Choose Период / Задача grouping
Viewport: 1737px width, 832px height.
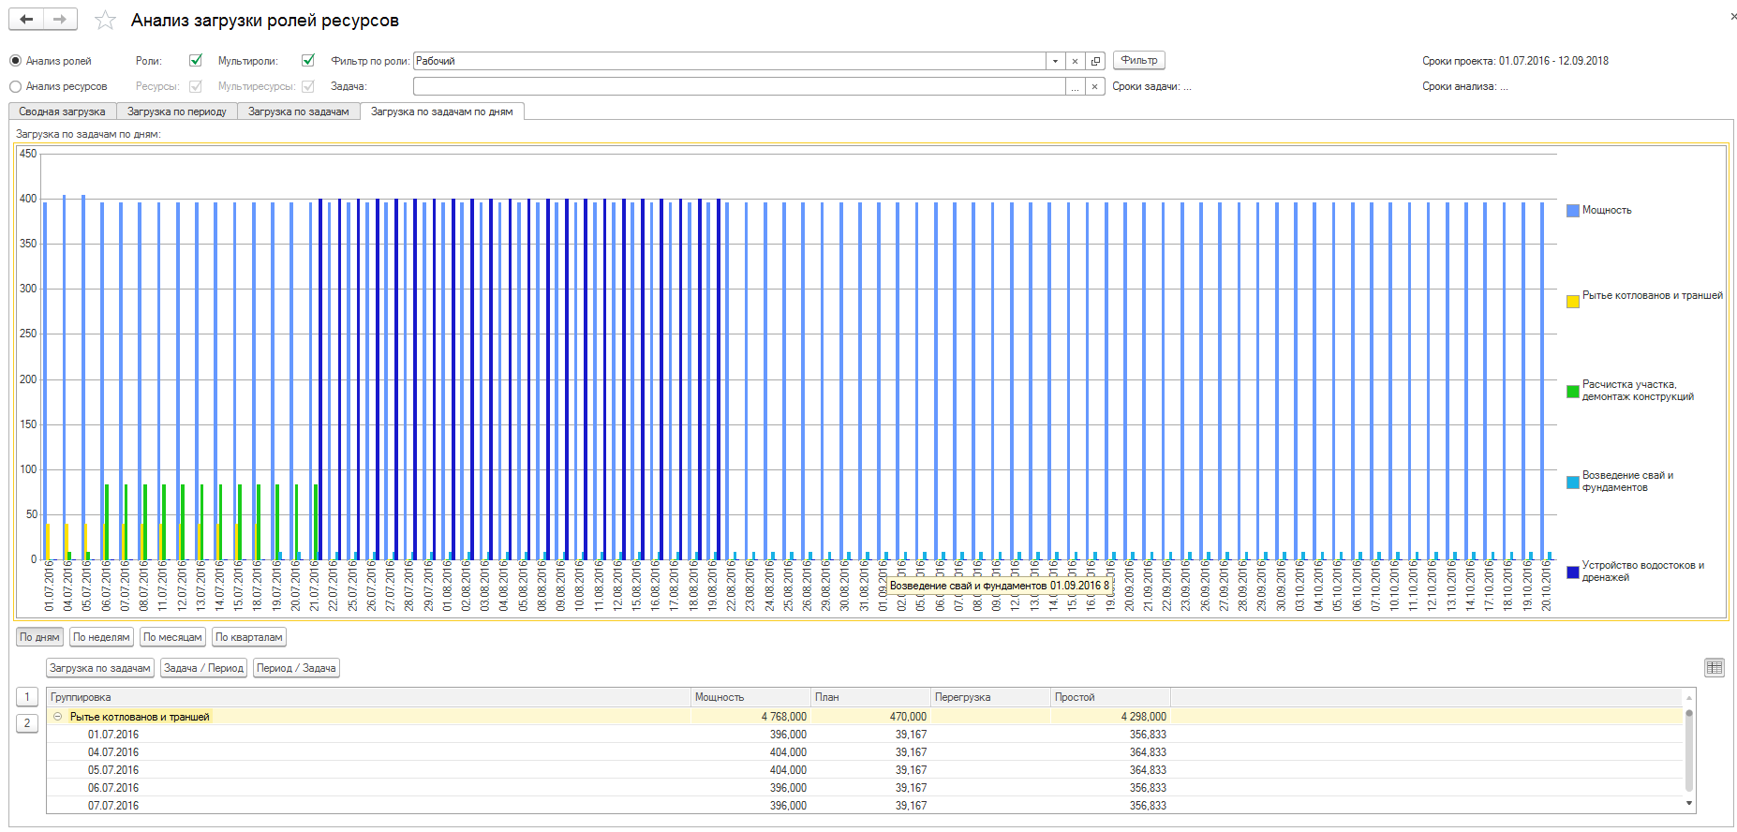coord(296,668)
